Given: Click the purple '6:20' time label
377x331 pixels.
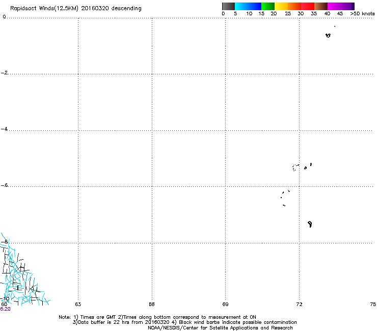Looking at the screenshot, I should (x=5, y=309).
